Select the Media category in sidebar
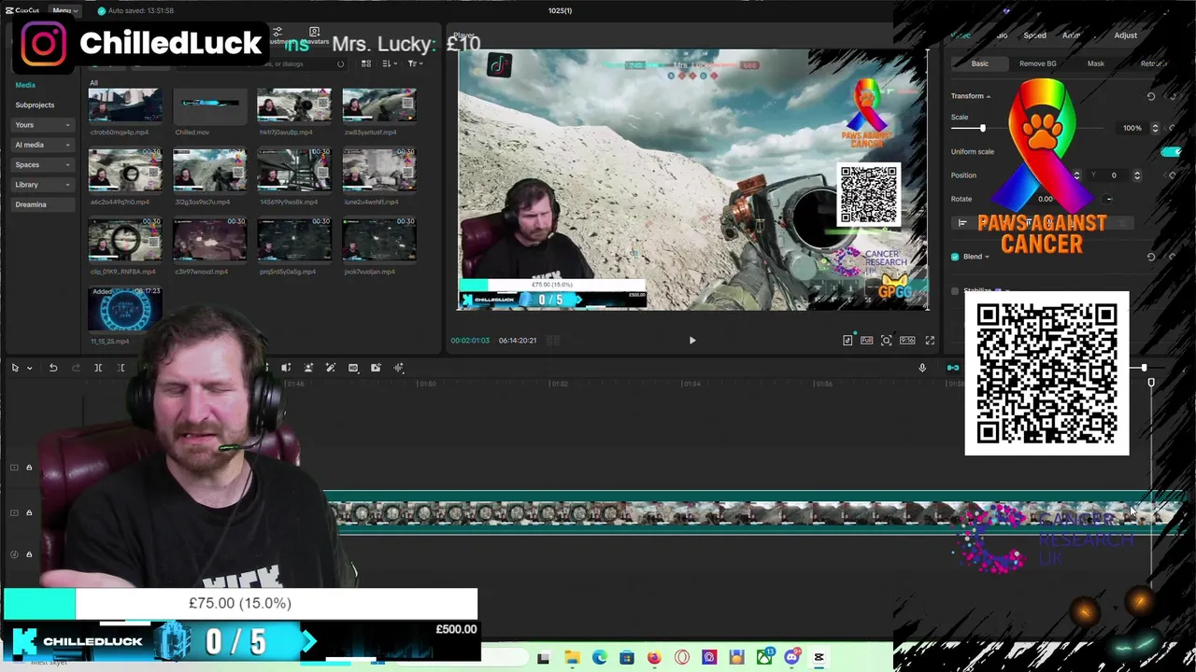This screenshot has height=672, width=1196. tap(25, 85)
